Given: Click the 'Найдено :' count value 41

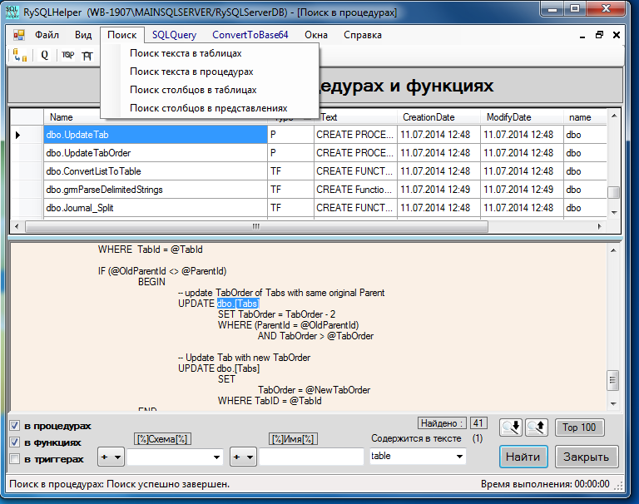Looking at the screenshot, I should point(478,423).
